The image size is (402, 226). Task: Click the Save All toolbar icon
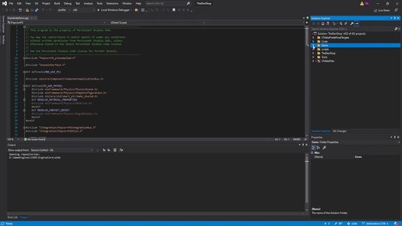(x=36, y=10)
